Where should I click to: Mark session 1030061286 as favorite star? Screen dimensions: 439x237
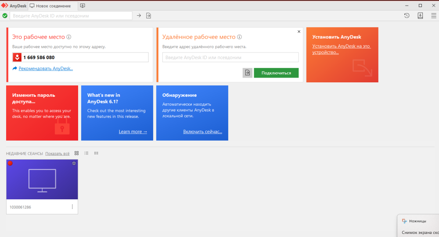(x=74, y=163)
